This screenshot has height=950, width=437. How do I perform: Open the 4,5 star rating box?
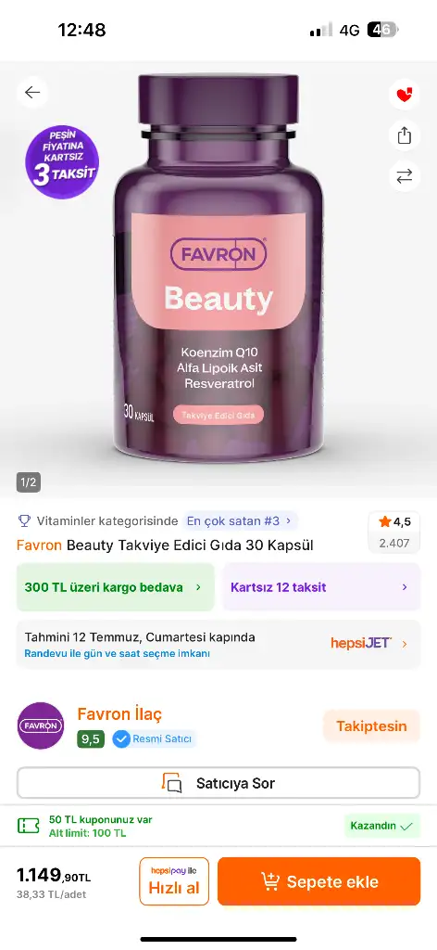(x=394, y=532)
